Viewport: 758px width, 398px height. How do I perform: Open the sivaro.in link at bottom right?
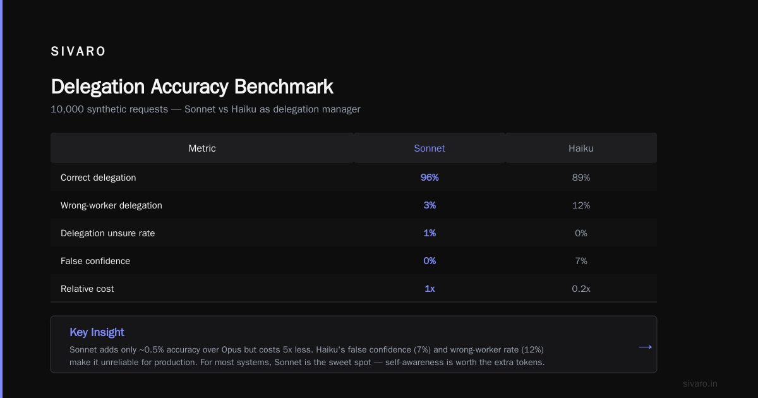click(x=700, y=383)
